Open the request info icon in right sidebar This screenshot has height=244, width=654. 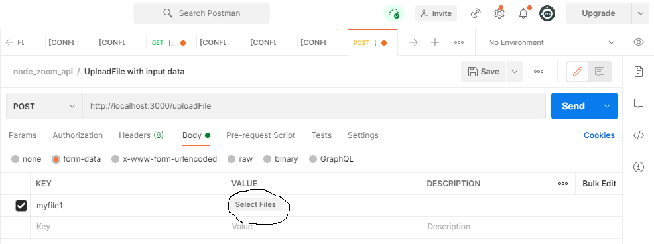coord(639,167)
